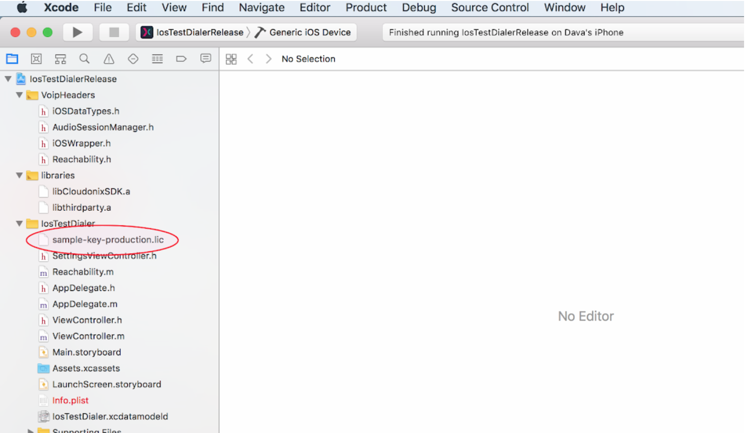Select sample-key-production.lic file
The width and height of the screenshot is (745, 433).
coord(108,240)
